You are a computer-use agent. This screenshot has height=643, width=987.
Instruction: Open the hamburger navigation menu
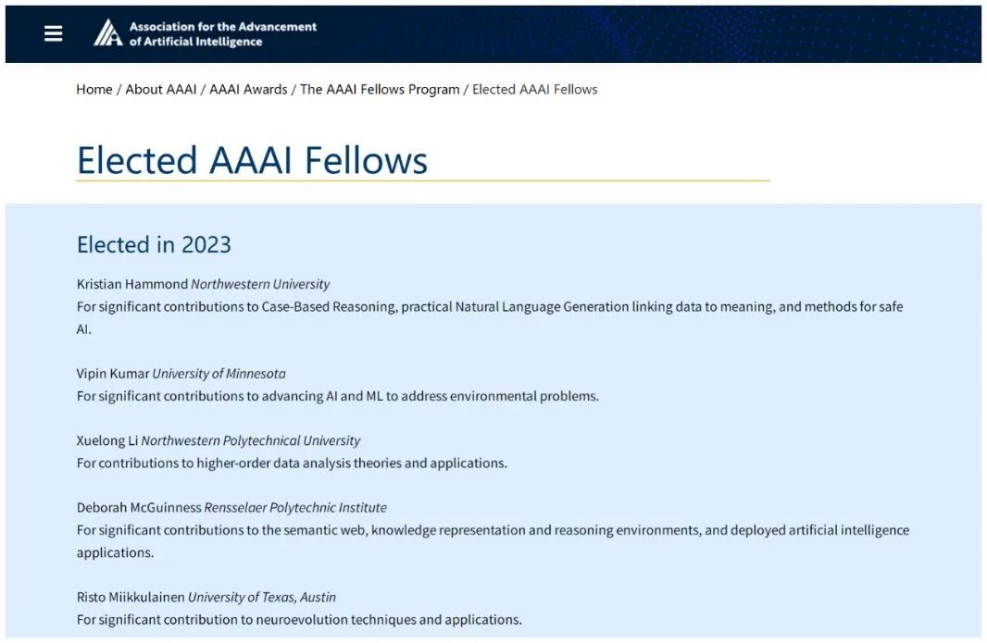[x=54, y=33]
